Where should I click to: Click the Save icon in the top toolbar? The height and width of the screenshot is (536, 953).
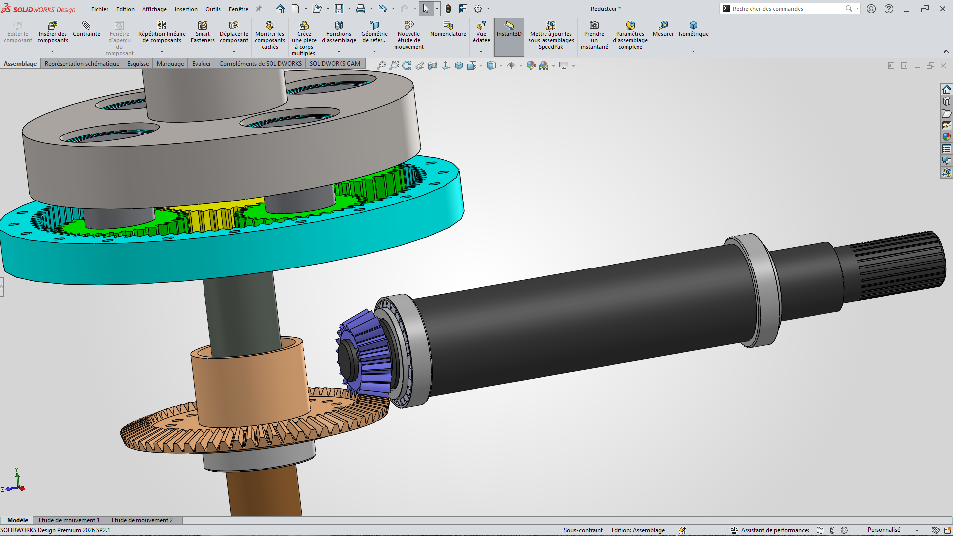click(339, 9)
